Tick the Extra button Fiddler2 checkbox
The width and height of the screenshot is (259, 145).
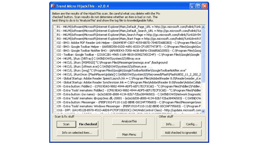coord(55,86)
